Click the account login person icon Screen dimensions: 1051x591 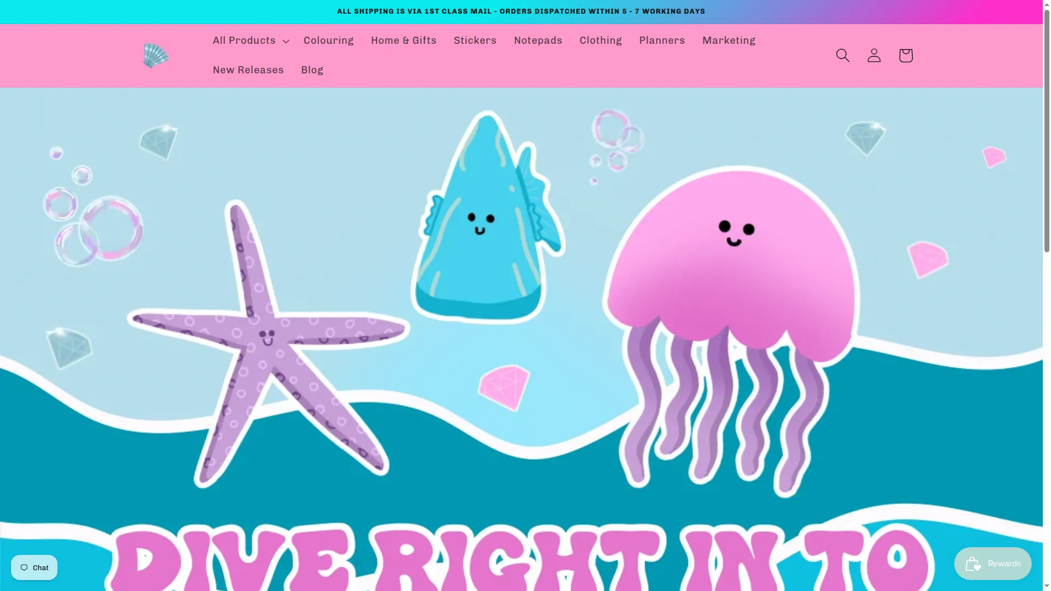(x=874, y=55)
